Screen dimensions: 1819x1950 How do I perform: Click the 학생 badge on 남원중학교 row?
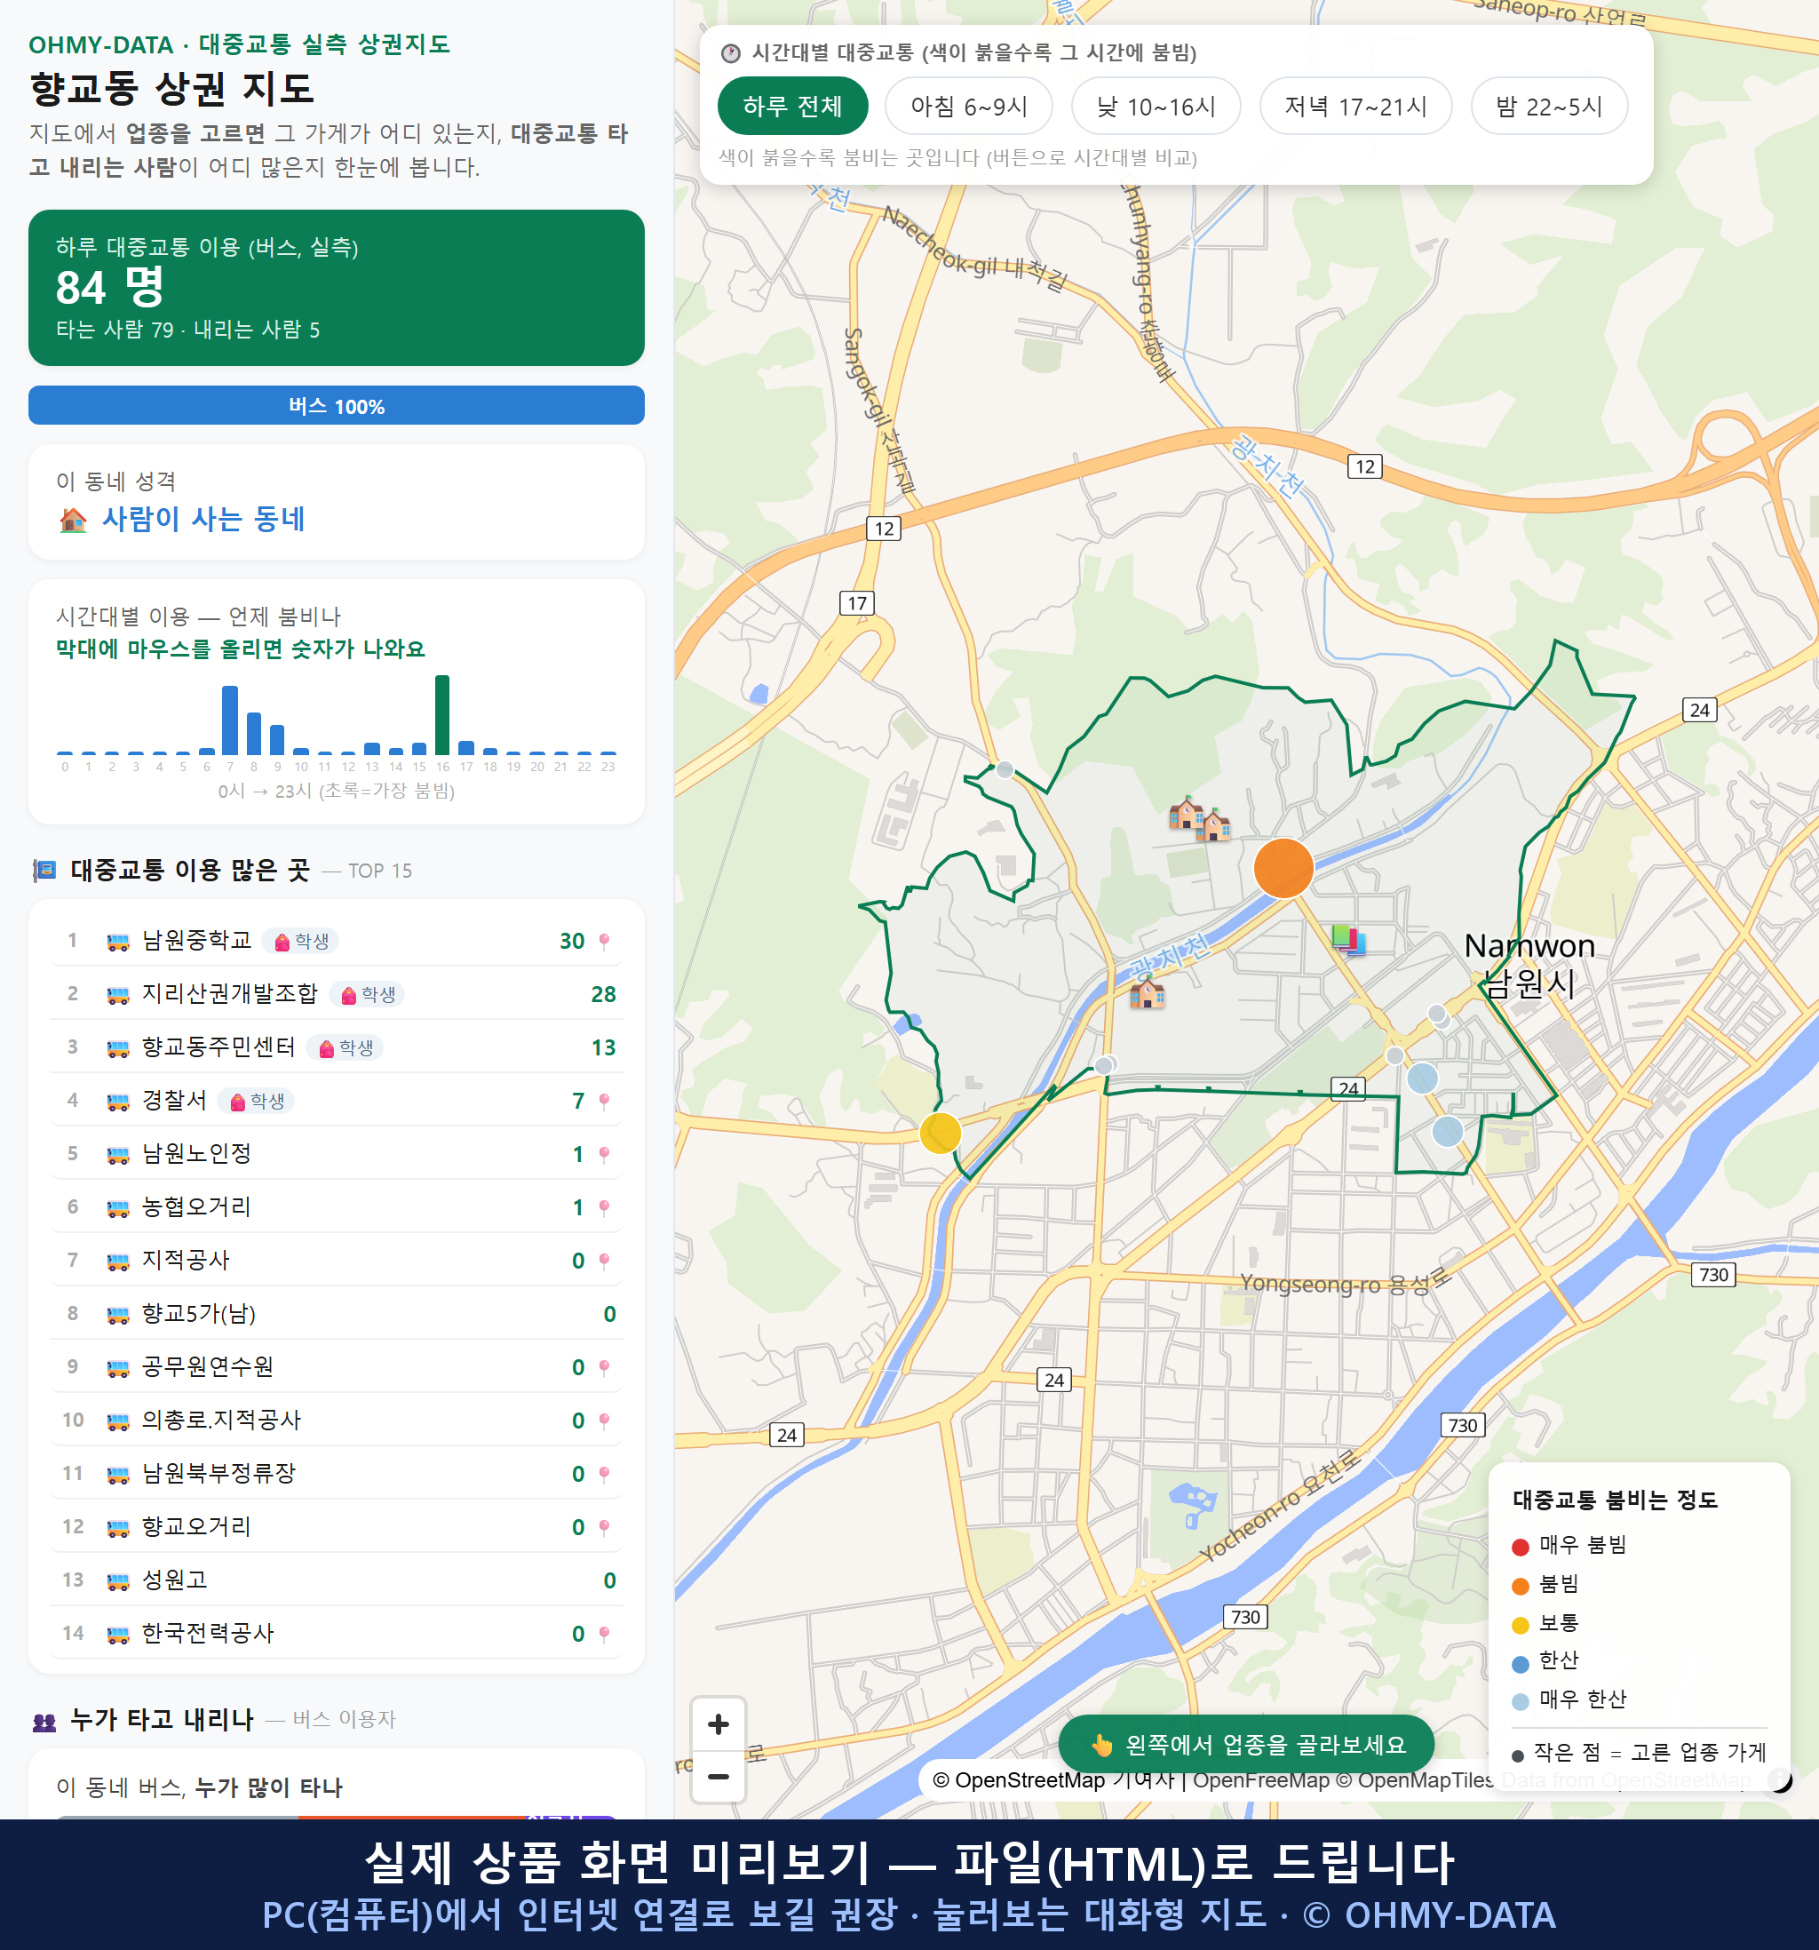(x=302, y=942)
